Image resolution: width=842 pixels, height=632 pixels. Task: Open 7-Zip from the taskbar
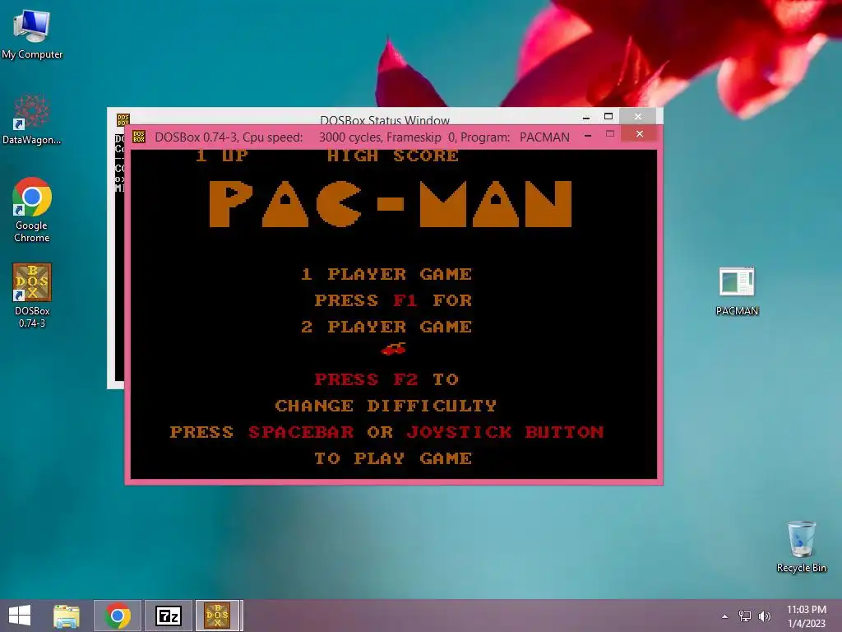coord(168,616)
